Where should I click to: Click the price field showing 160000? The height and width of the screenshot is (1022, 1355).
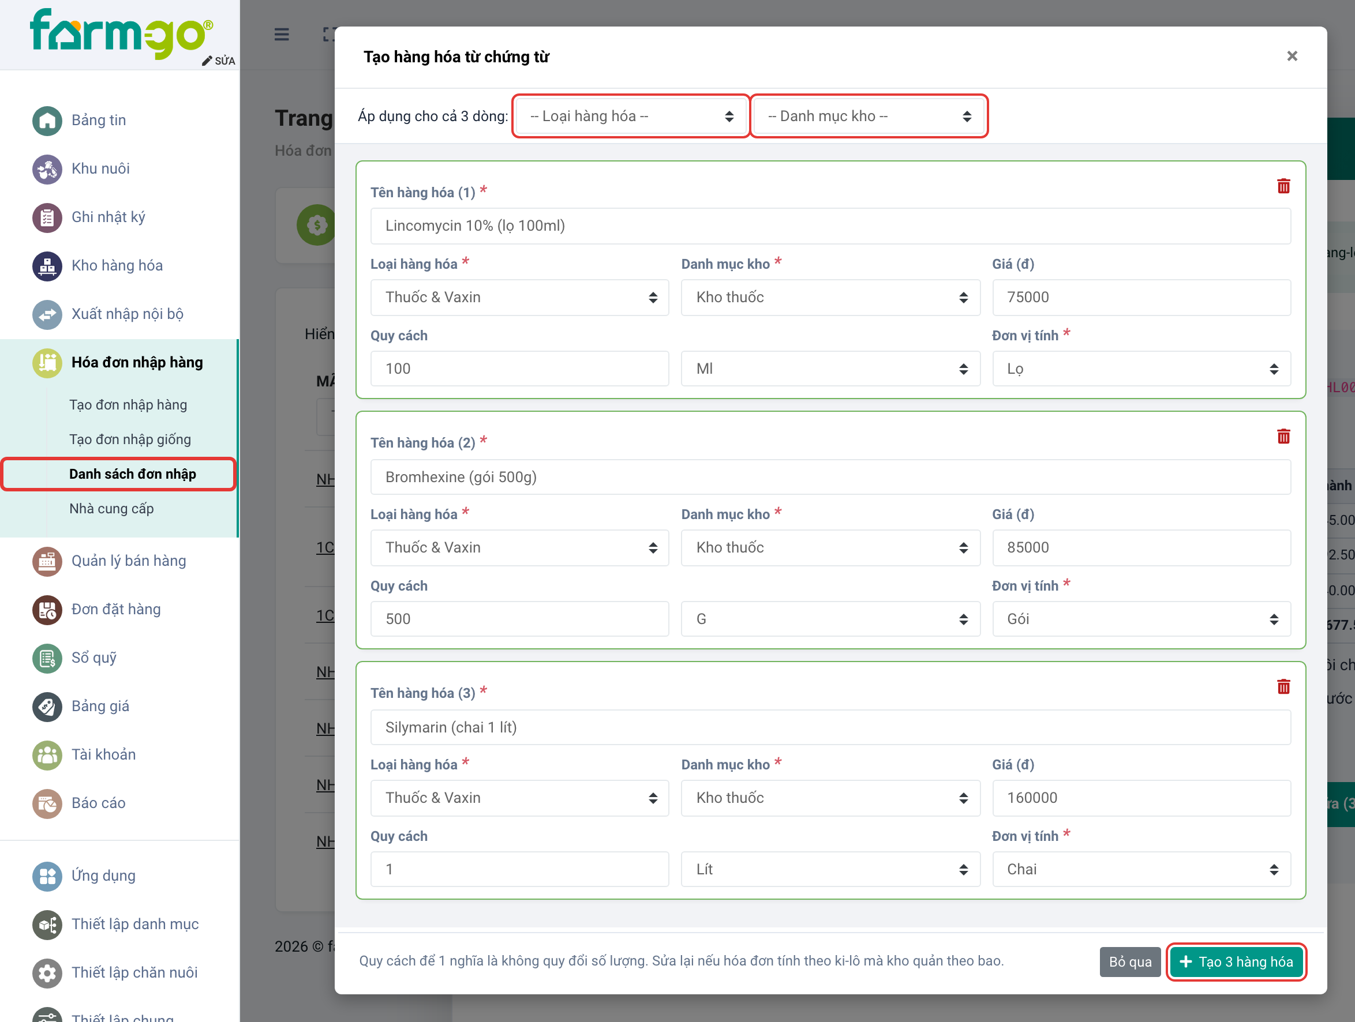tap(1141, 798)
